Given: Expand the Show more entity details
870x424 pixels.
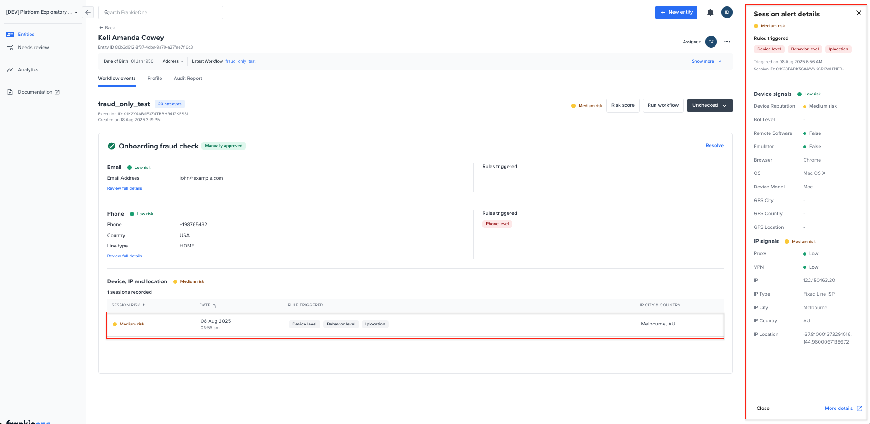Looking at the screenshot, I should 706,61.
